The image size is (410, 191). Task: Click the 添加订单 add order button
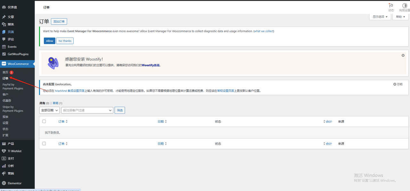pos(59,21)
